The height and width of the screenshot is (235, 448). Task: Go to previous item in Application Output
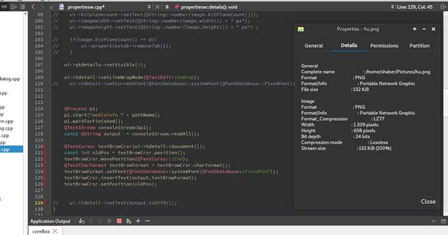pos(91,221)
